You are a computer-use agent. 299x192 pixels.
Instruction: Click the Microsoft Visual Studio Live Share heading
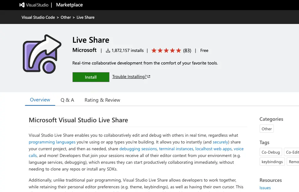pyautogui.click(x=78, y=120)
